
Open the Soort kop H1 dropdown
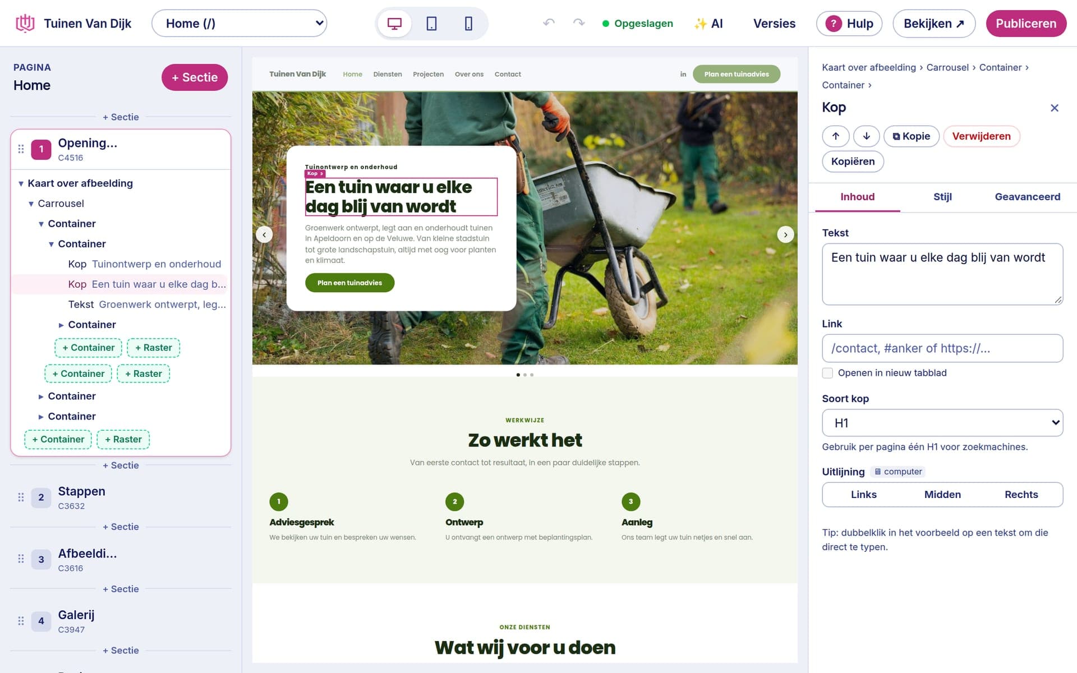tap(942, 423)
